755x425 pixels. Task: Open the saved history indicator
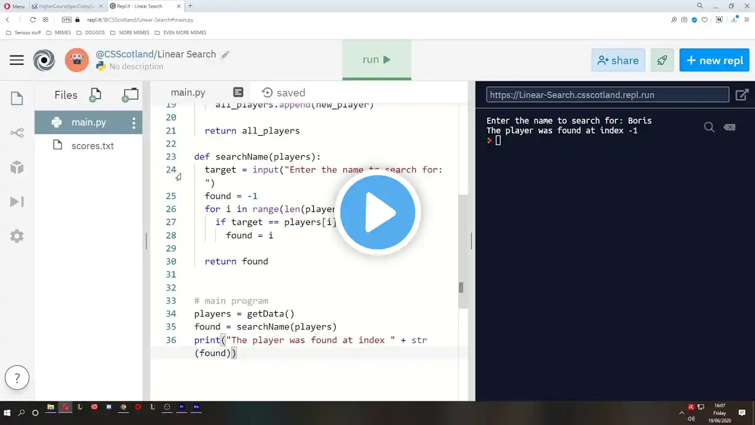284,93
